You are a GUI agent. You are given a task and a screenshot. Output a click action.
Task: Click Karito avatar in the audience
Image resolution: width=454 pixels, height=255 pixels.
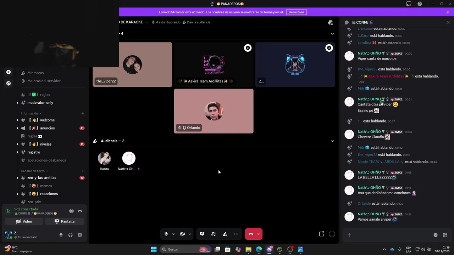104,158
